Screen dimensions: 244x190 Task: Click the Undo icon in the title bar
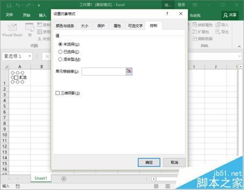click(18, 5)
